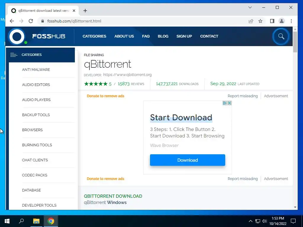The width and height of the screenshot is (303, 227).
Task: Click the blue Download ad button
Action: click(x=187, y=160)
